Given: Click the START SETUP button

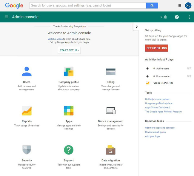Looking at the screenshot, I should 69,50.
